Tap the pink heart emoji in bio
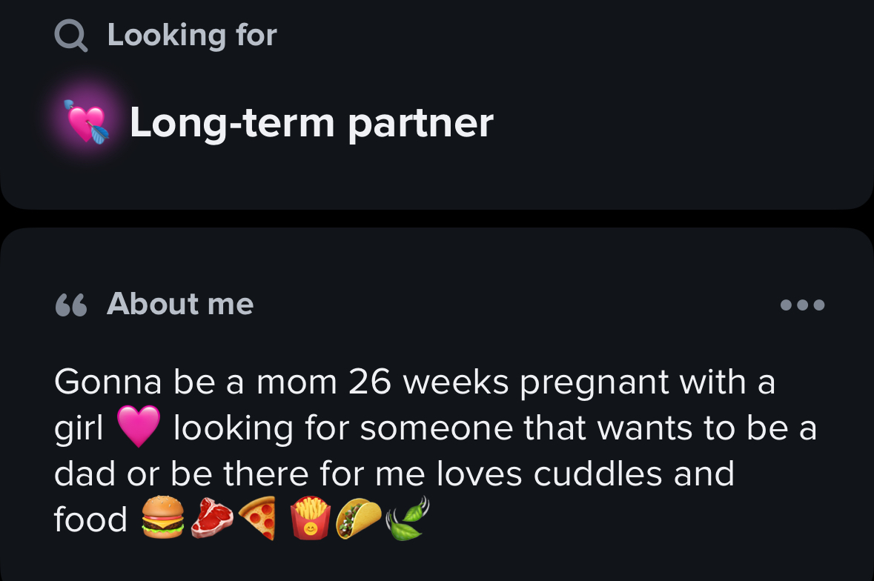This screenshot has height=581, width=874. point(138,427)
